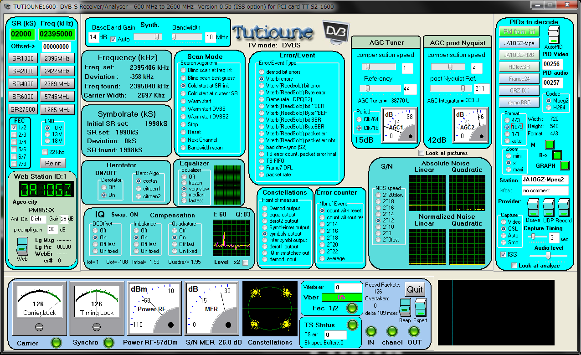
Task: Choose Demod output constellation point
Action: coord(265,208)
